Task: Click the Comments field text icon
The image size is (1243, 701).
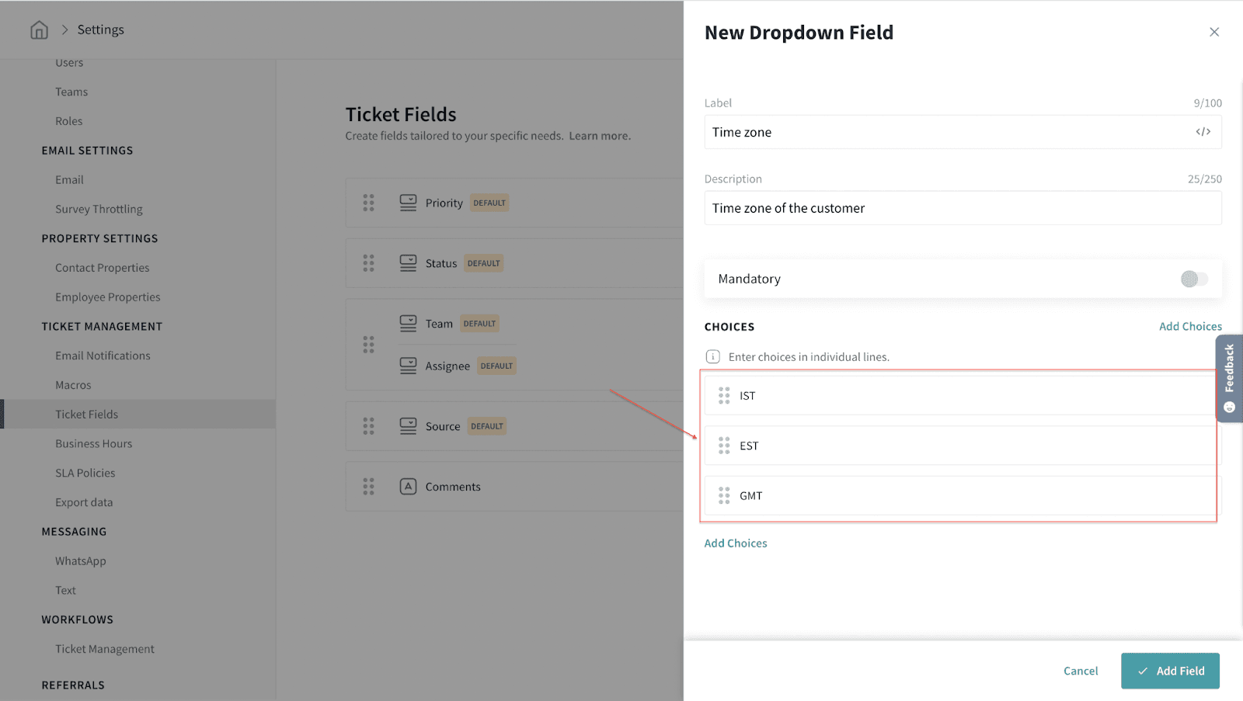Action: point(408,487)
